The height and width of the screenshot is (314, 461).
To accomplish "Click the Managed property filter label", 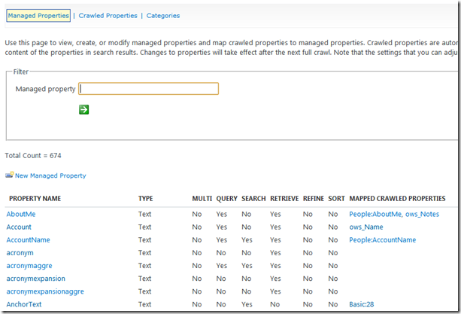I will pos(46,89).
